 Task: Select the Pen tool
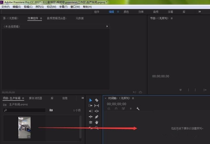click(97, 117)
